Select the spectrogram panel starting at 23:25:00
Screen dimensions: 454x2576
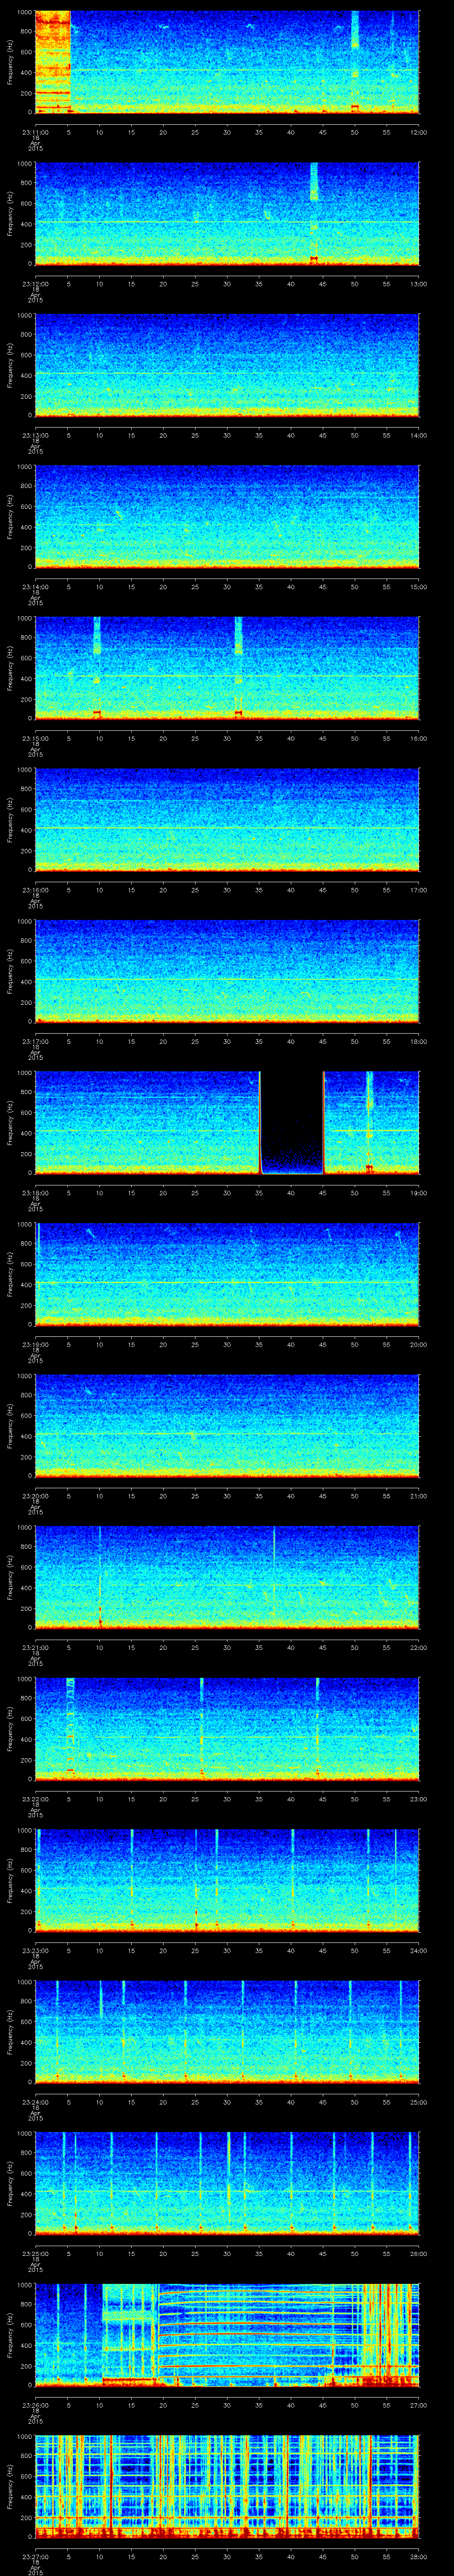pyautogui.click(x=227, y=2183)
